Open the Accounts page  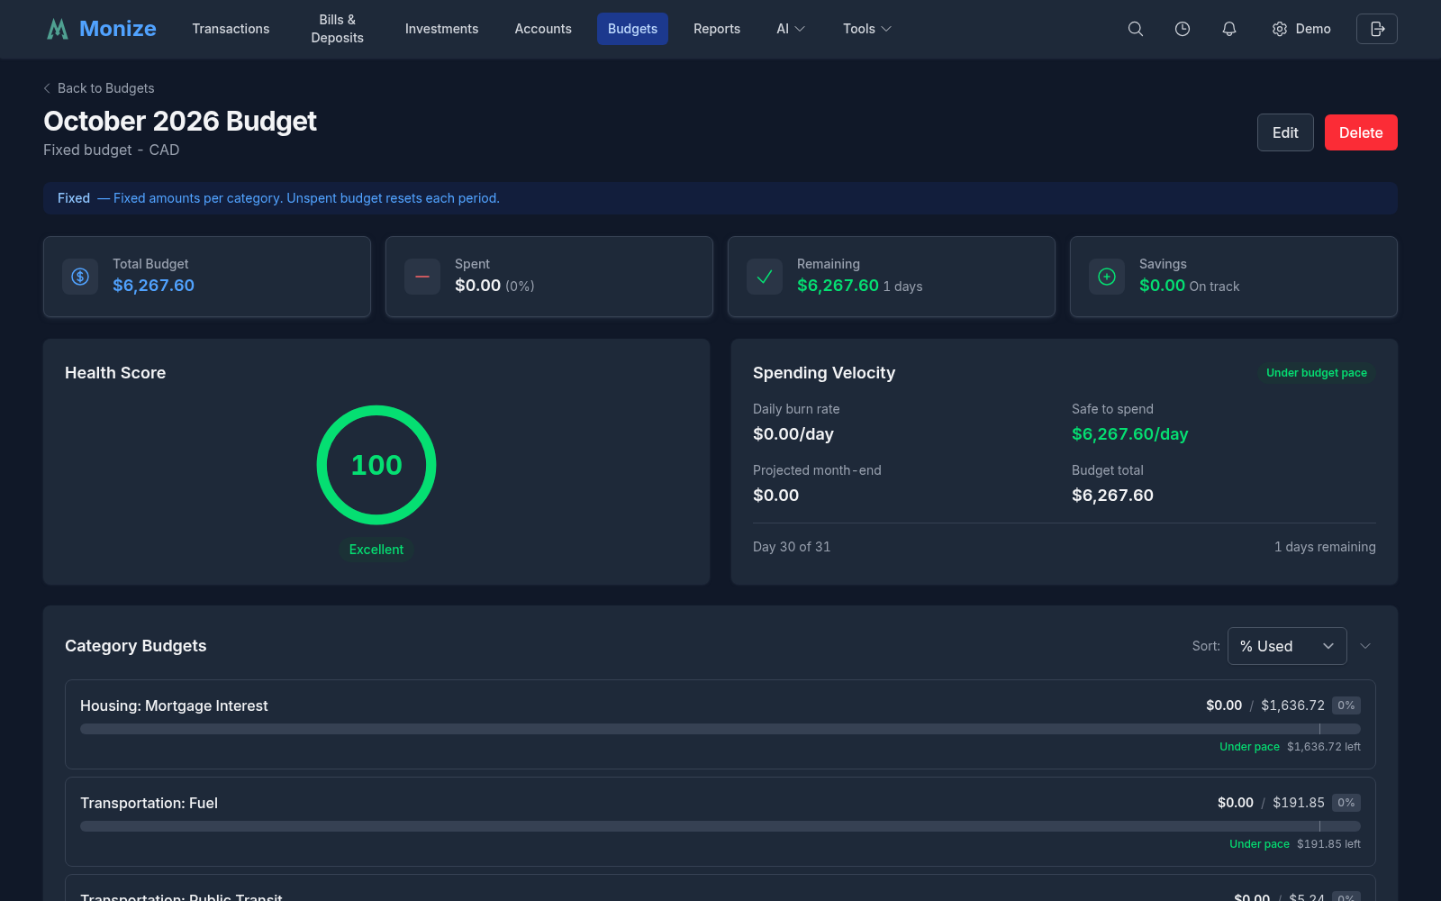click(x=543, y=29)
